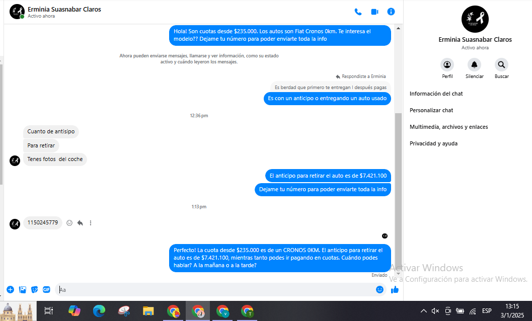
Task: Open emoji picker in message box
Action: pyautogui.click(x=379, y=289)
